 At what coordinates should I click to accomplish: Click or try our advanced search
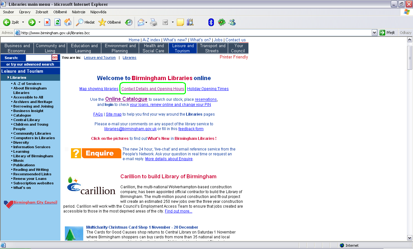coord(30,64)
